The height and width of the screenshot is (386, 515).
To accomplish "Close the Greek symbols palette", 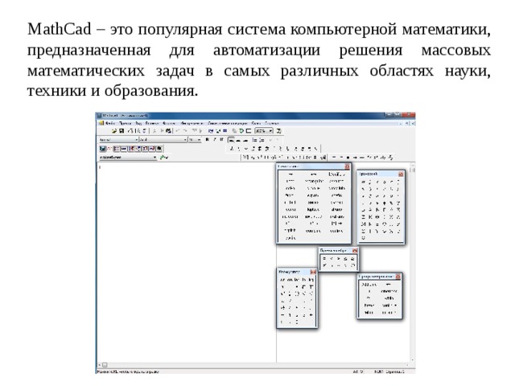I will pyautogui.click(x=401, y=174).
